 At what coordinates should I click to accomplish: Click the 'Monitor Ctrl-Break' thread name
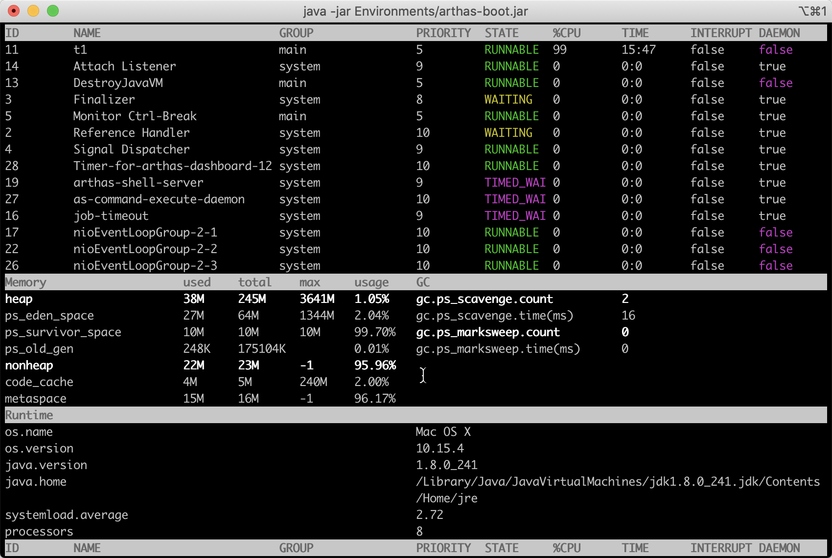135,116
